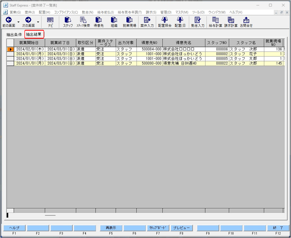
Task: Click the 再表示 F5 button
Action: 111,228
